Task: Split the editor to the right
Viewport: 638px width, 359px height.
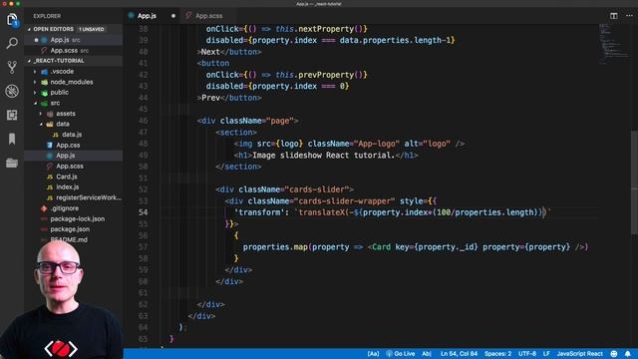Action: pyautogui.click(x=613, y=16)
